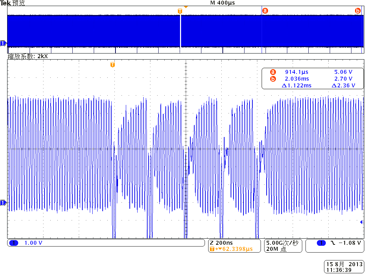Click cursor b voltage 2.70 V
This screenshot has height=274, width=365.
pyautogui.click(x=343, y=79)
